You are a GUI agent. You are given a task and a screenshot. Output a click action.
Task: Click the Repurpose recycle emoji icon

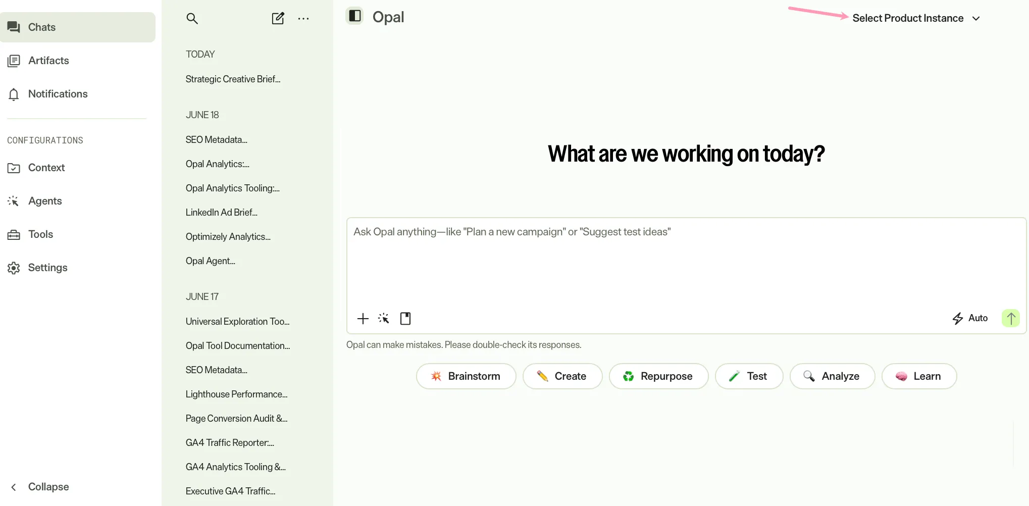click(629, 376)
